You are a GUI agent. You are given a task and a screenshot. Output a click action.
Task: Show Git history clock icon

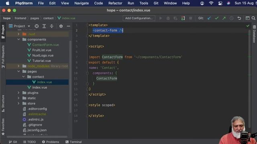coord(231,18)
